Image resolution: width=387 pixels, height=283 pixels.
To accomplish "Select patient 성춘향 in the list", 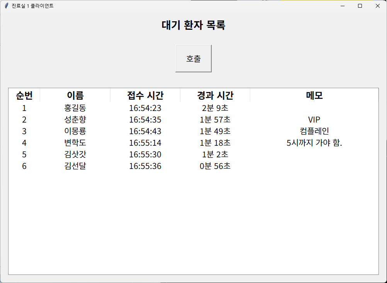I will (75, 120).
